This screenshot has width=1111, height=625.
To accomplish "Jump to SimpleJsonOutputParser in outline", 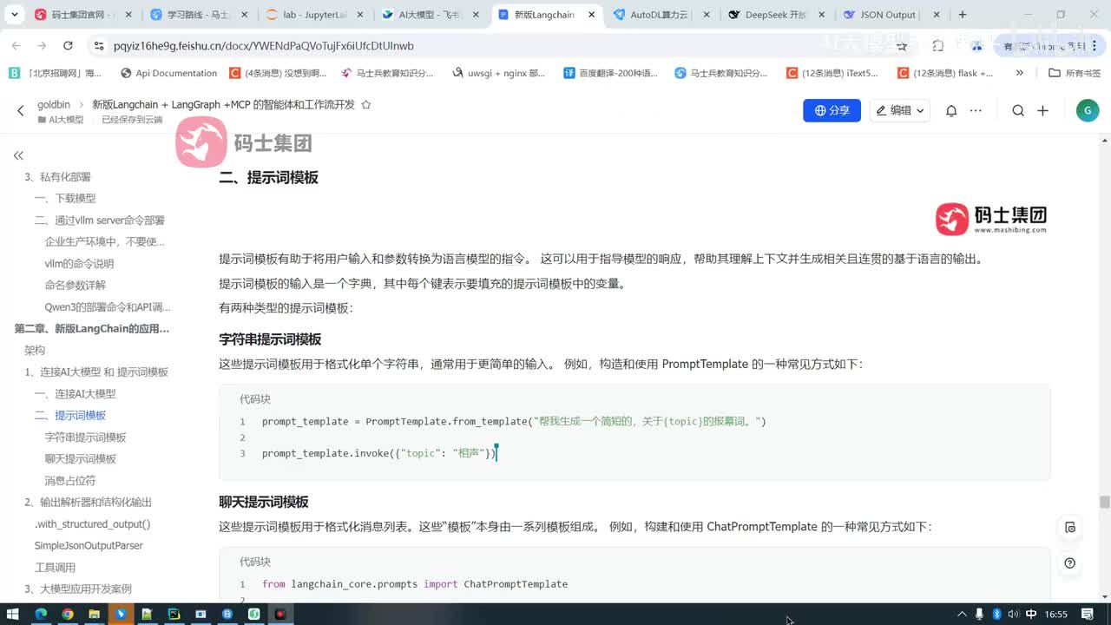I will [89, 545].
